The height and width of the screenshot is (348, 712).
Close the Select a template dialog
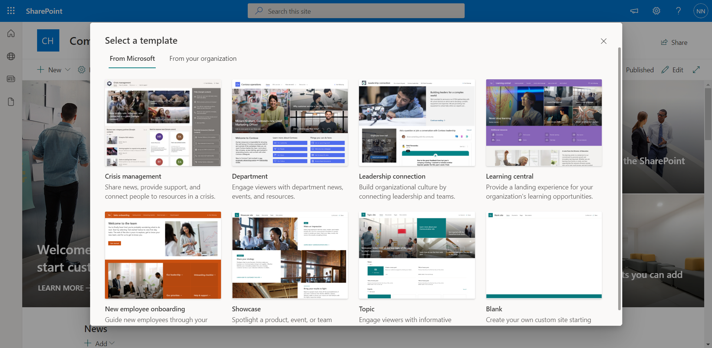604,41
